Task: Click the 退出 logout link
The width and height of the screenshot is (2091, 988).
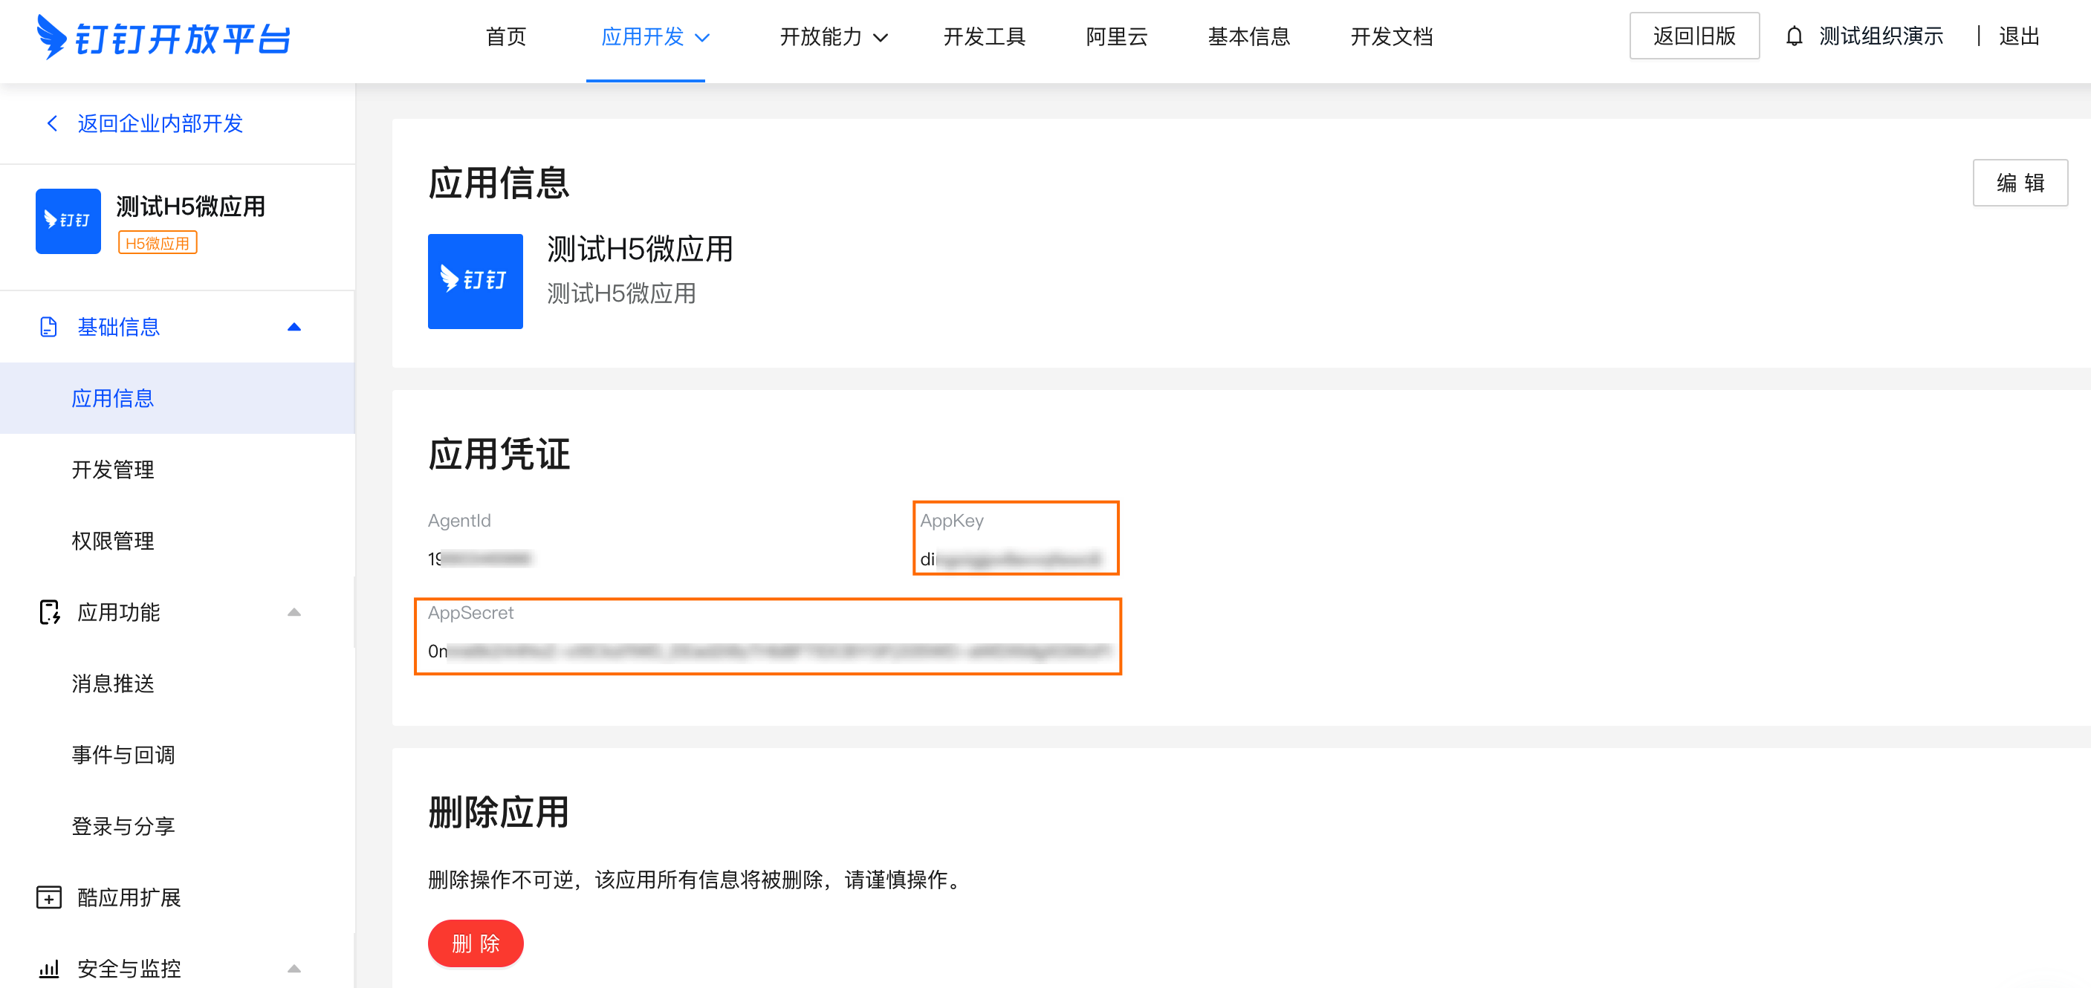Action: coord(2018,36)
